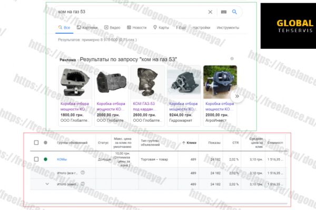Screen dimensions: 316x210
Task: Open КОМ ГАЗ-53 под кардан link
Action: click(144, 106)
